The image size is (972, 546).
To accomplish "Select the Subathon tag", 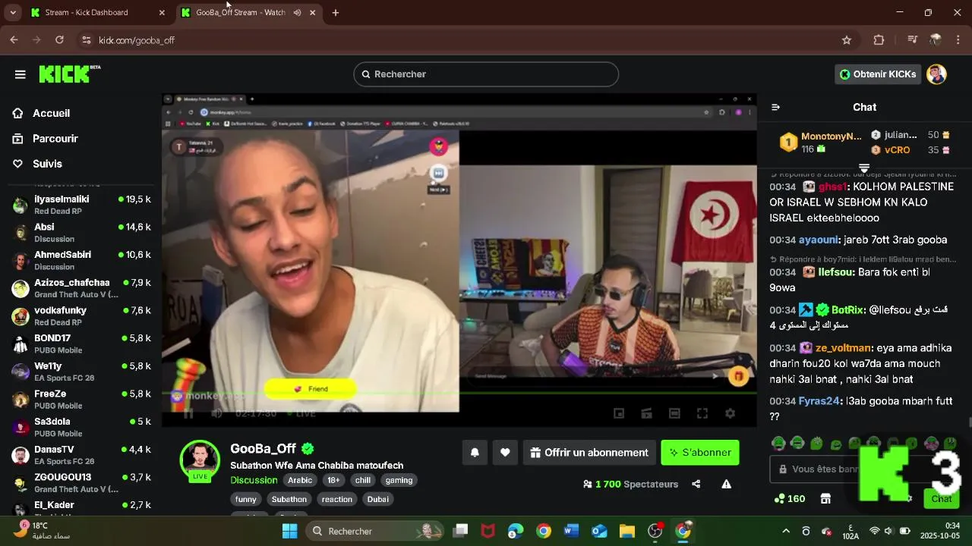I will point(289,499).
